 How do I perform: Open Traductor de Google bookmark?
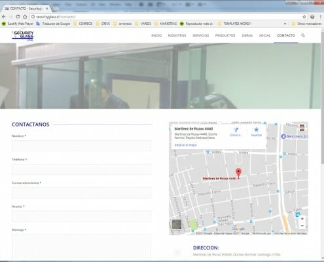click(x=54, y=24)
